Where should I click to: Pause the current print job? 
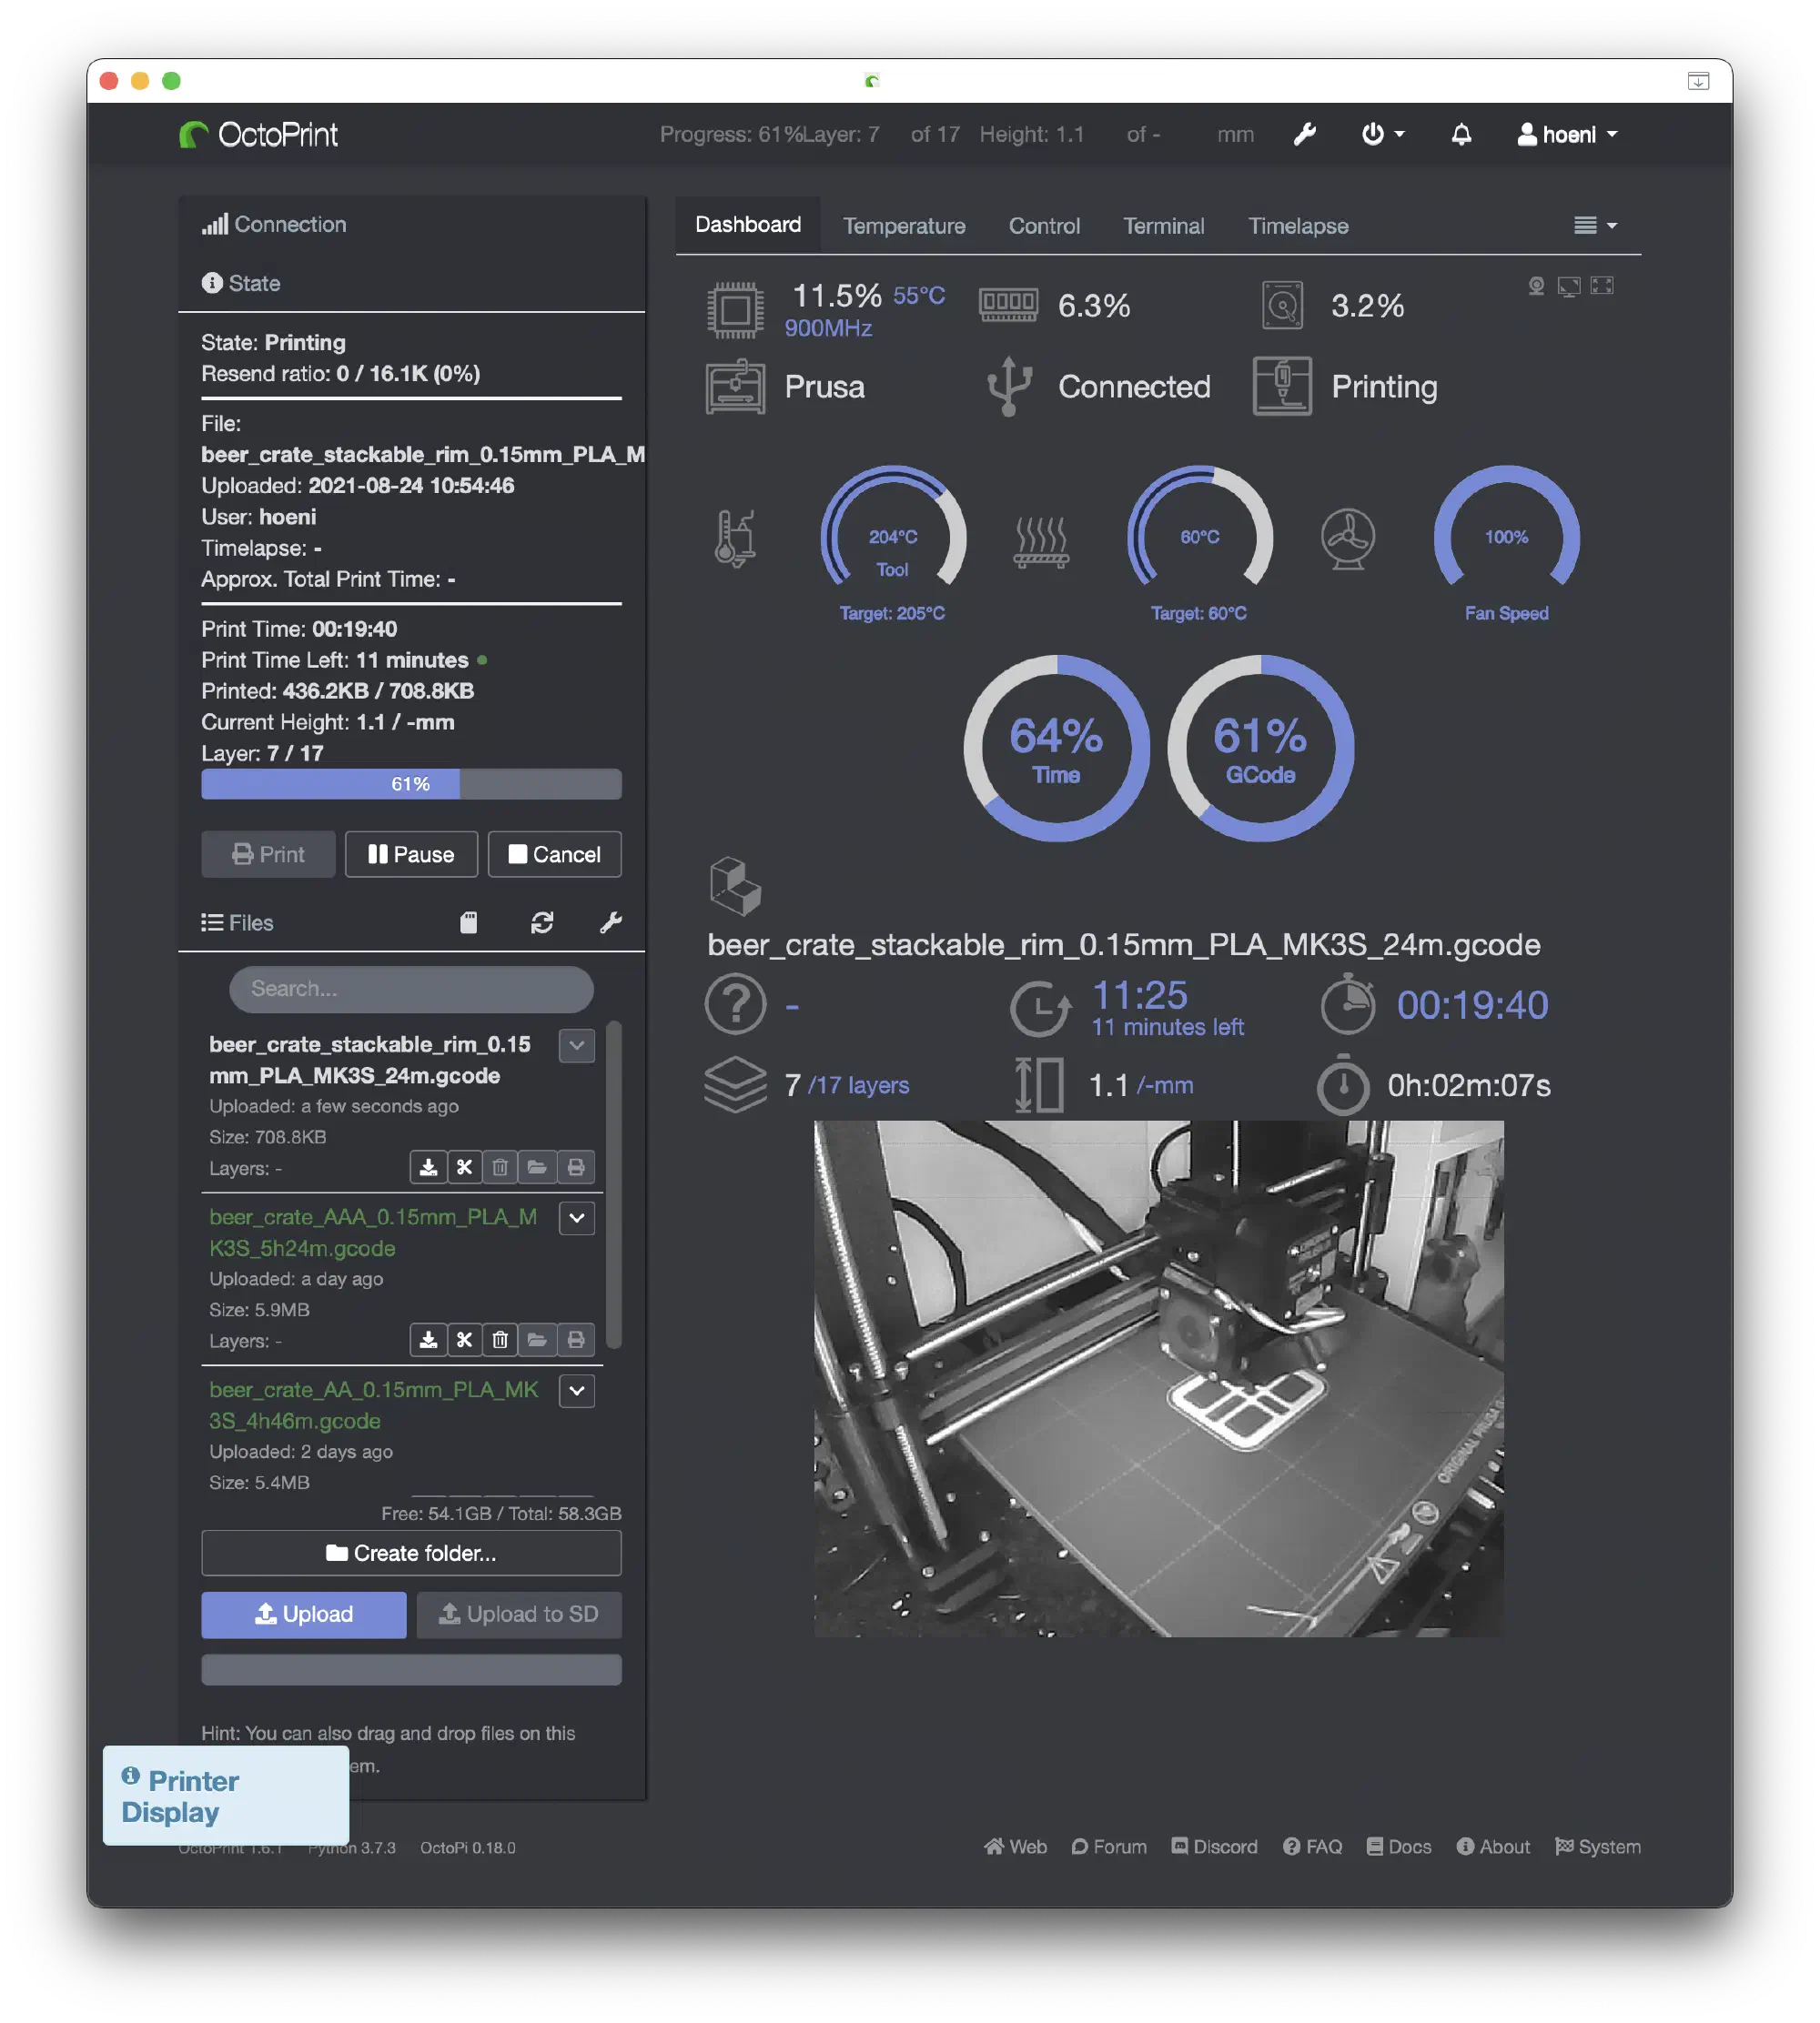point(411,854)
